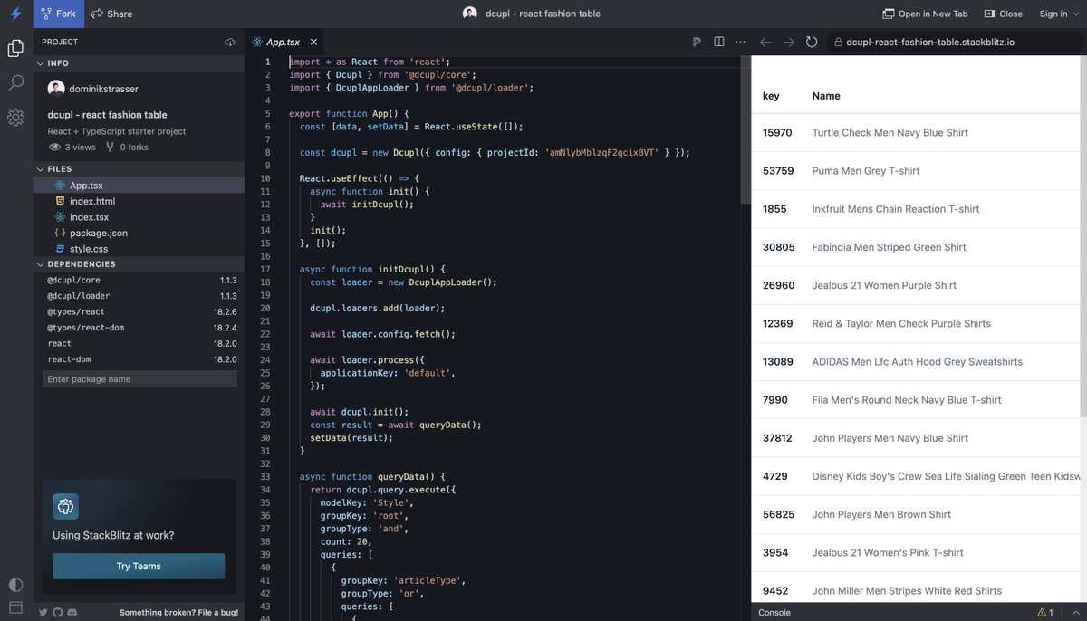Click the lock icon in preview URL bar

tap(838, 42)
